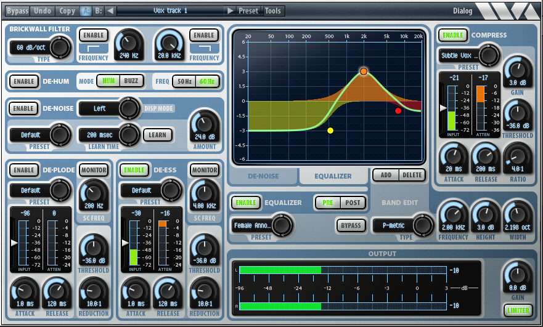The width and height of the screenshot is (543, 327).
Task: Select the yellow EQ band node
Action: tap(330, 131)
